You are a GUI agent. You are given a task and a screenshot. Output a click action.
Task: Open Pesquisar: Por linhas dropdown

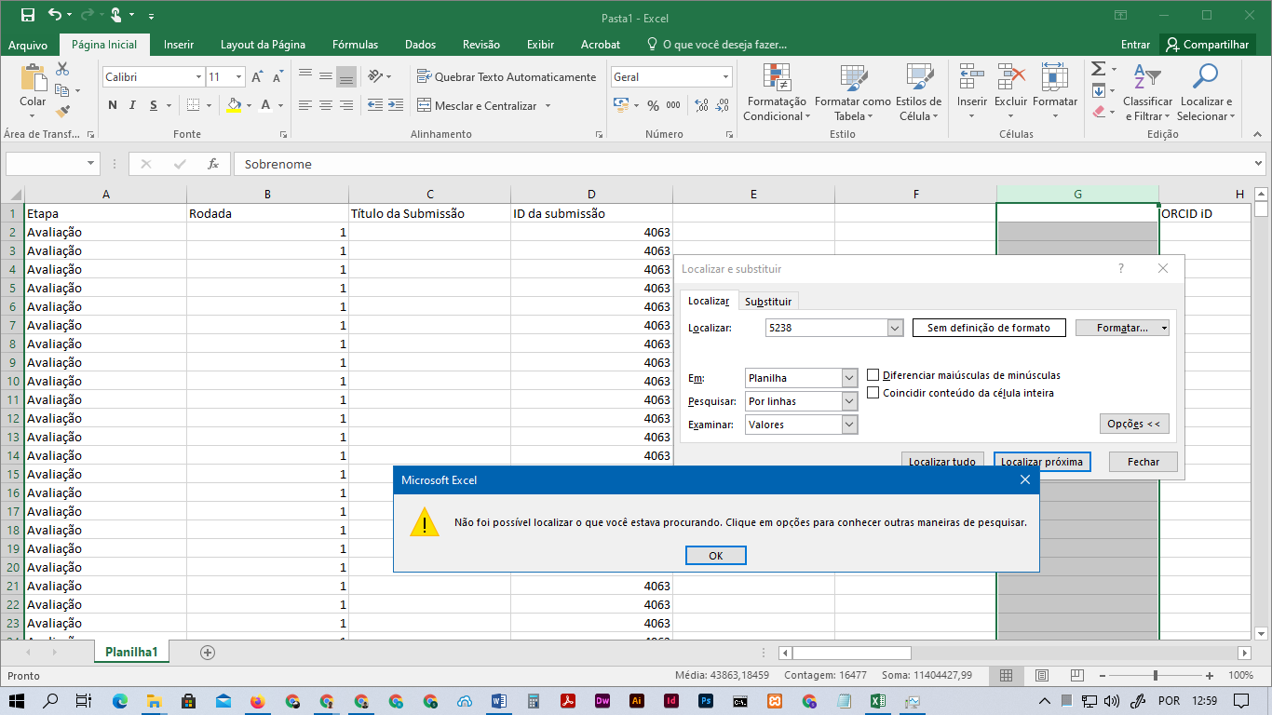point(849,401)
